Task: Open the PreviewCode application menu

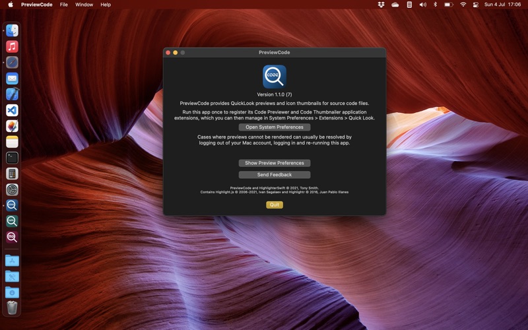Action: click(37, 5)
